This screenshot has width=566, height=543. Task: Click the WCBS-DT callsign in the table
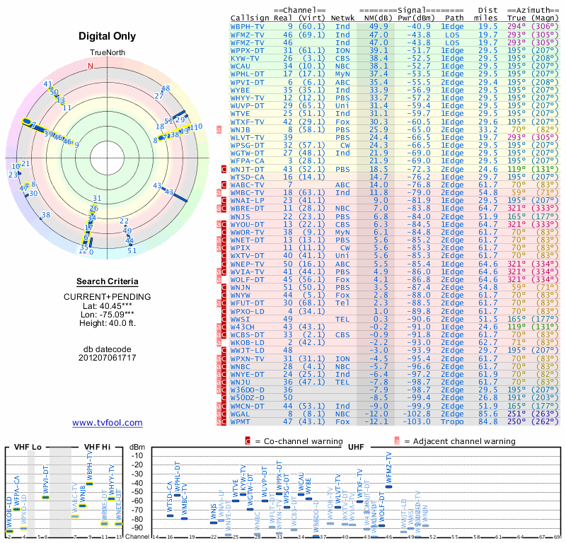[x=247, y=335]
